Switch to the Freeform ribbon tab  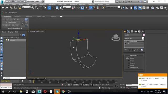(18, 16)
